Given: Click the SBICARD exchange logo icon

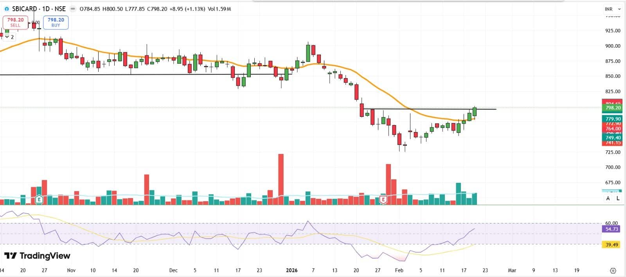Looking at the screenshot, I should (7, 9).
